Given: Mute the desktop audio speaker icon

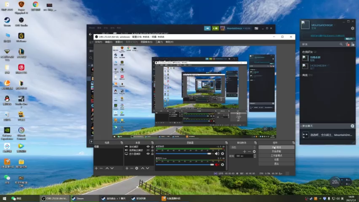Looking at the screenshot, I should [x=217, y=154].
